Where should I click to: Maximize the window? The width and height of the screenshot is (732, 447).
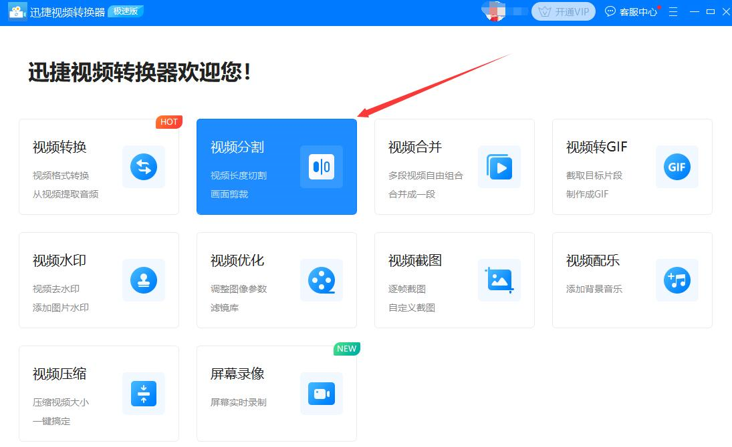click(711, 11)
